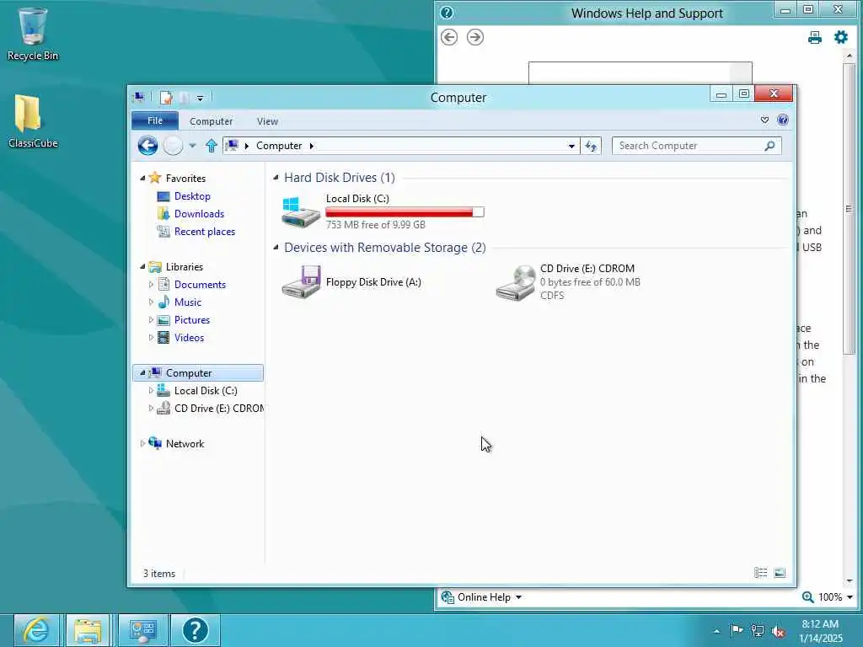Collapse the Favorites tree group

[x=142, y=179]
